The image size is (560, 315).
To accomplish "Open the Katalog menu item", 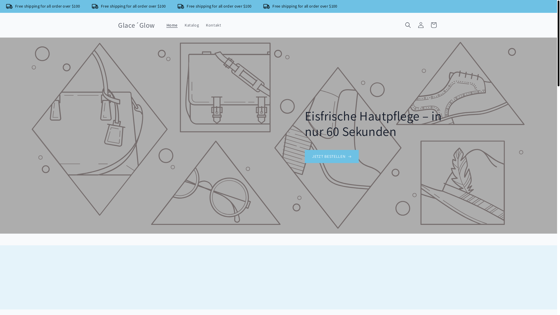I will [192, 25].
